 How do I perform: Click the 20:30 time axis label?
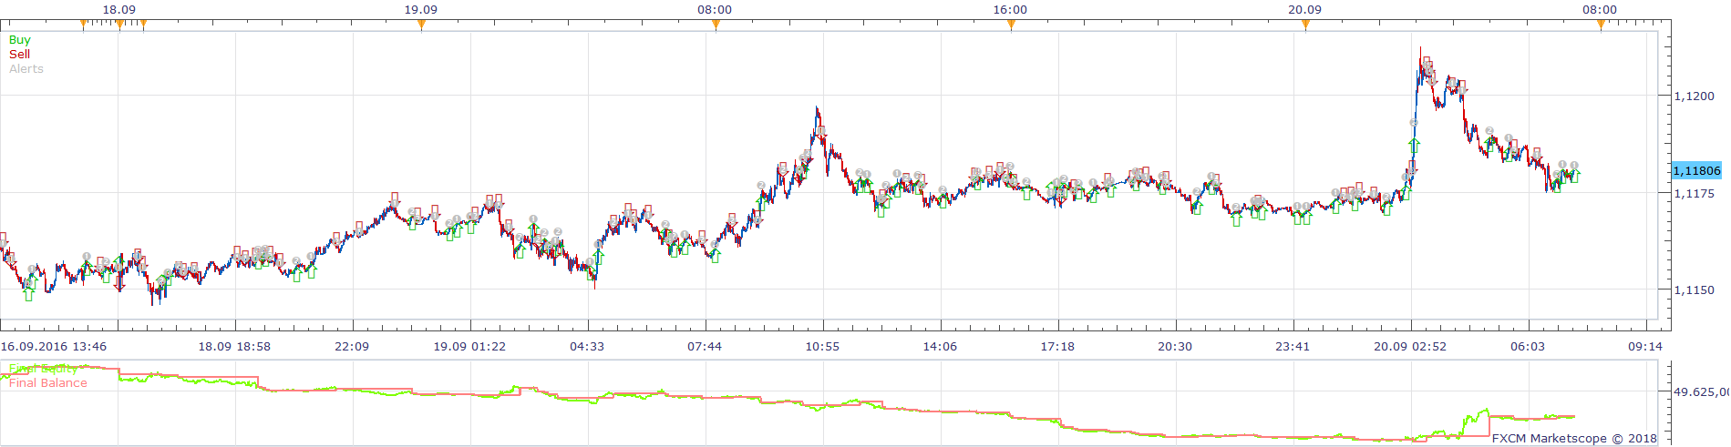(x=1175, y=347)
